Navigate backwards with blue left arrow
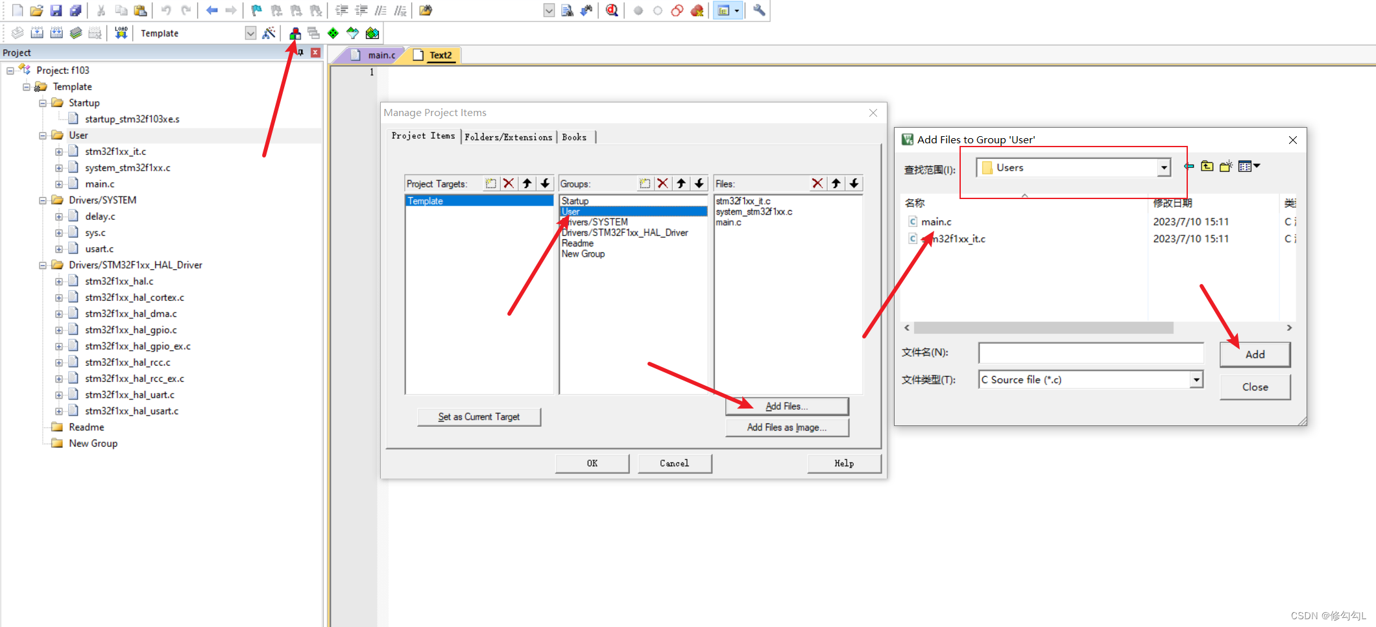The image size is (1376, 627). (x=211, y=10)
